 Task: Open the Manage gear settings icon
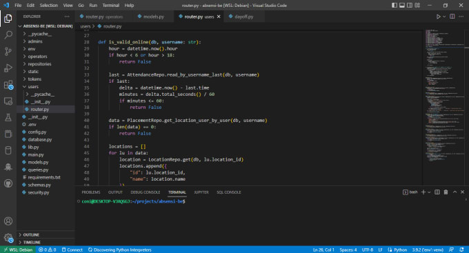pyautogui.click(x=8, y=238)
